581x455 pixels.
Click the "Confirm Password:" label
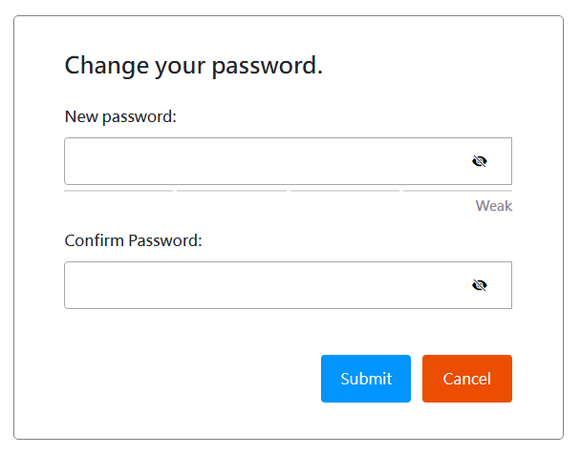(133, 240)
